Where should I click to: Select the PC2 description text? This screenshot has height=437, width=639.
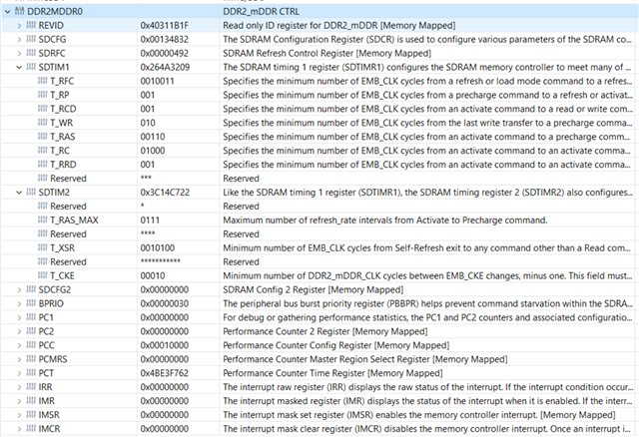325,331
